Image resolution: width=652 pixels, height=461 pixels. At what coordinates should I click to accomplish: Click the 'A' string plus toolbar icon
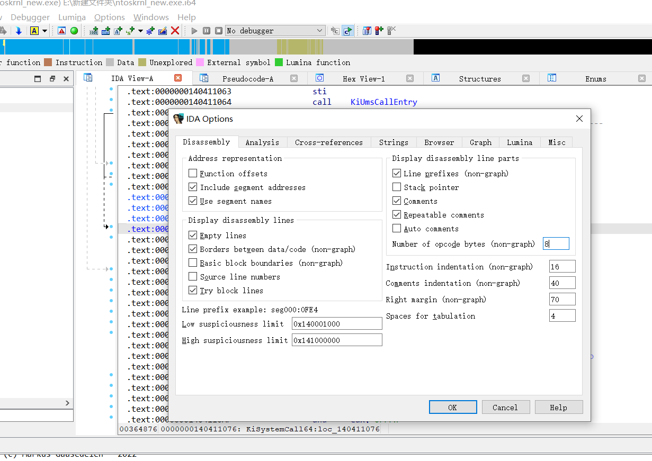[118, 31]
